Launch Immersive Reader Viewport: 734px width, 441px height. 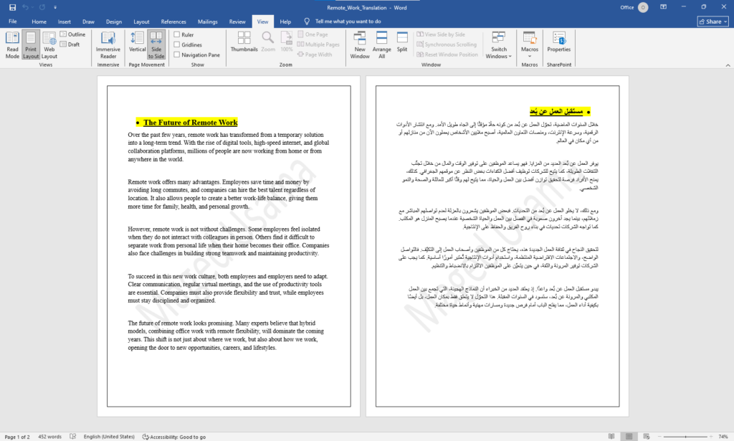coord(108,45)
